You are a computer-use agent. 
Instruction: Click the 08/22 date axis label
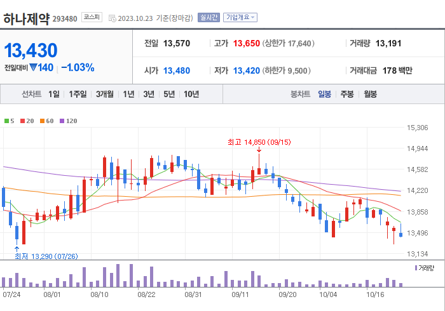(146, 294)
